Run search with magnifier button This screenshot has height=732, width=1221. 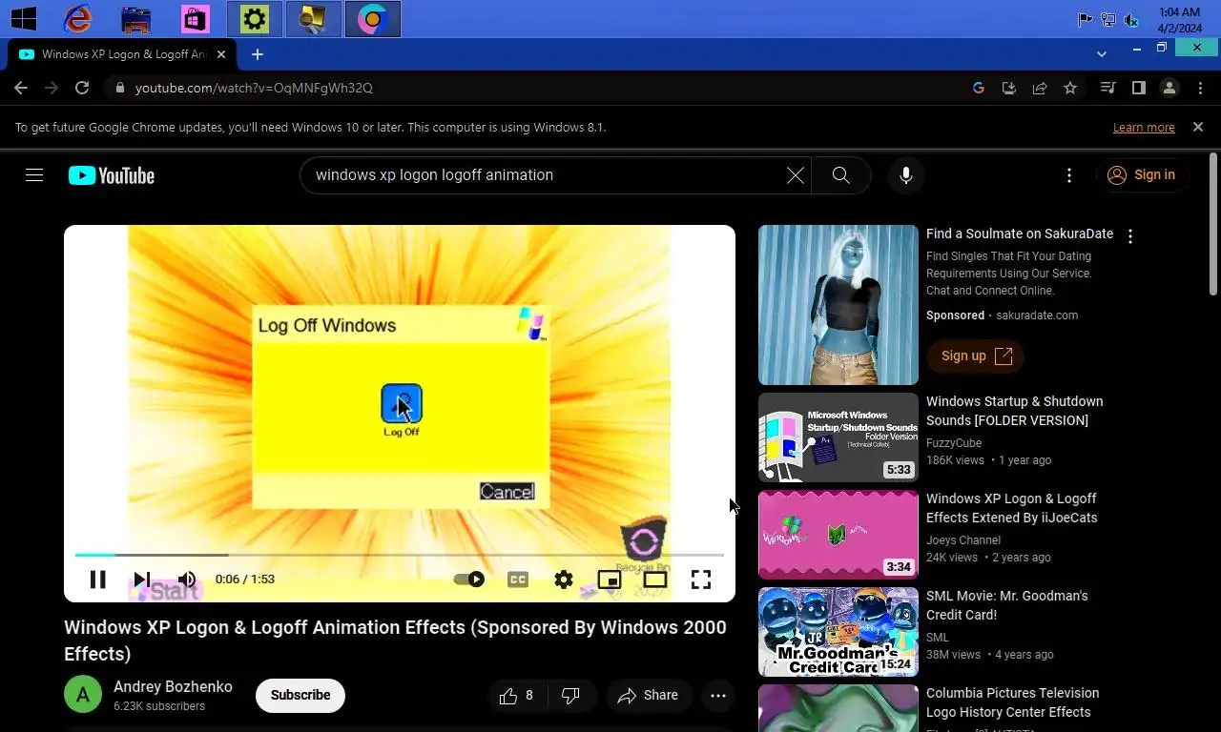click(840, 175)
